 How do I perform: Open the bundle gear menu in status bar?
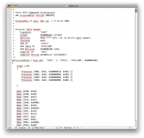click(60, 128)
